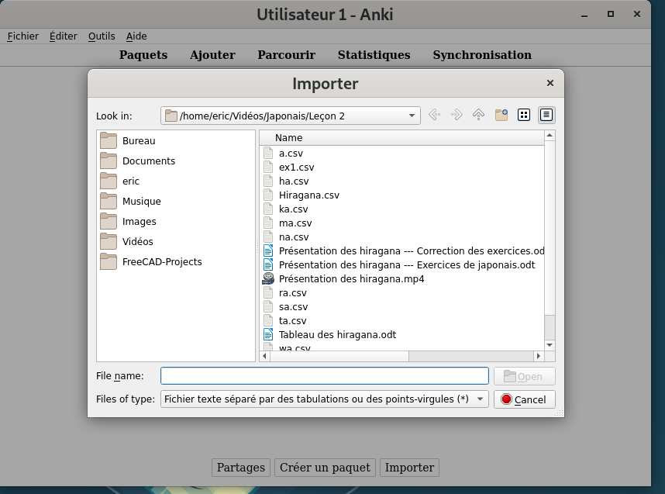
Task: Select the Hiragana.csv file
Action: click(x=308, y=195)
